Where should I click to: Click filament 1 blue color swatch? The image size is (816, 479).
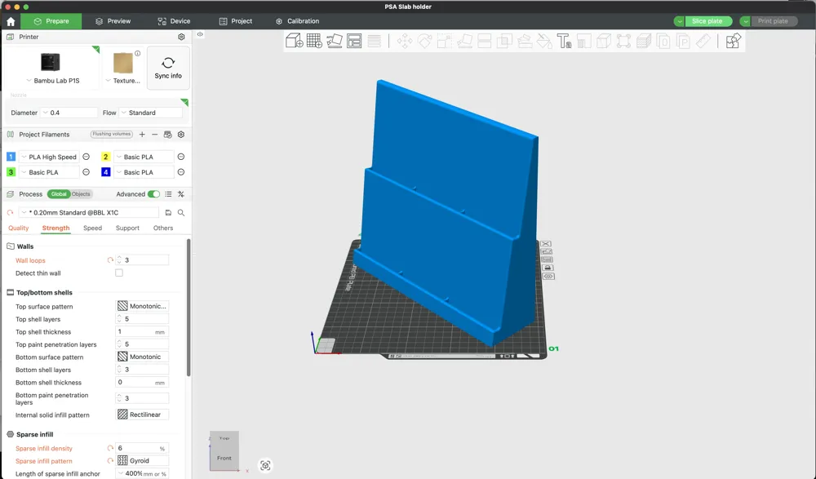11,157
